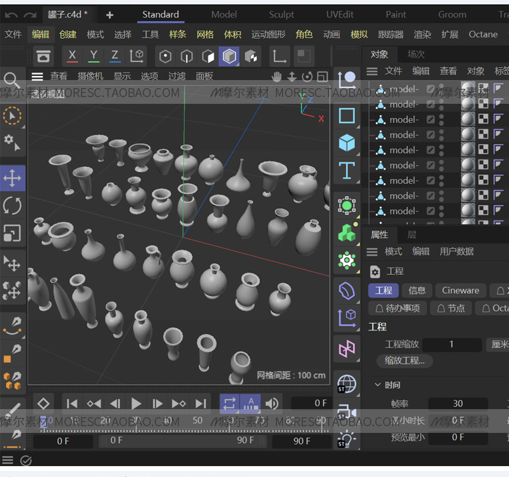The width and height of the screenshot is (509, 477).
Task: Open the viewport 摄像机 menu
Action: 90,76
